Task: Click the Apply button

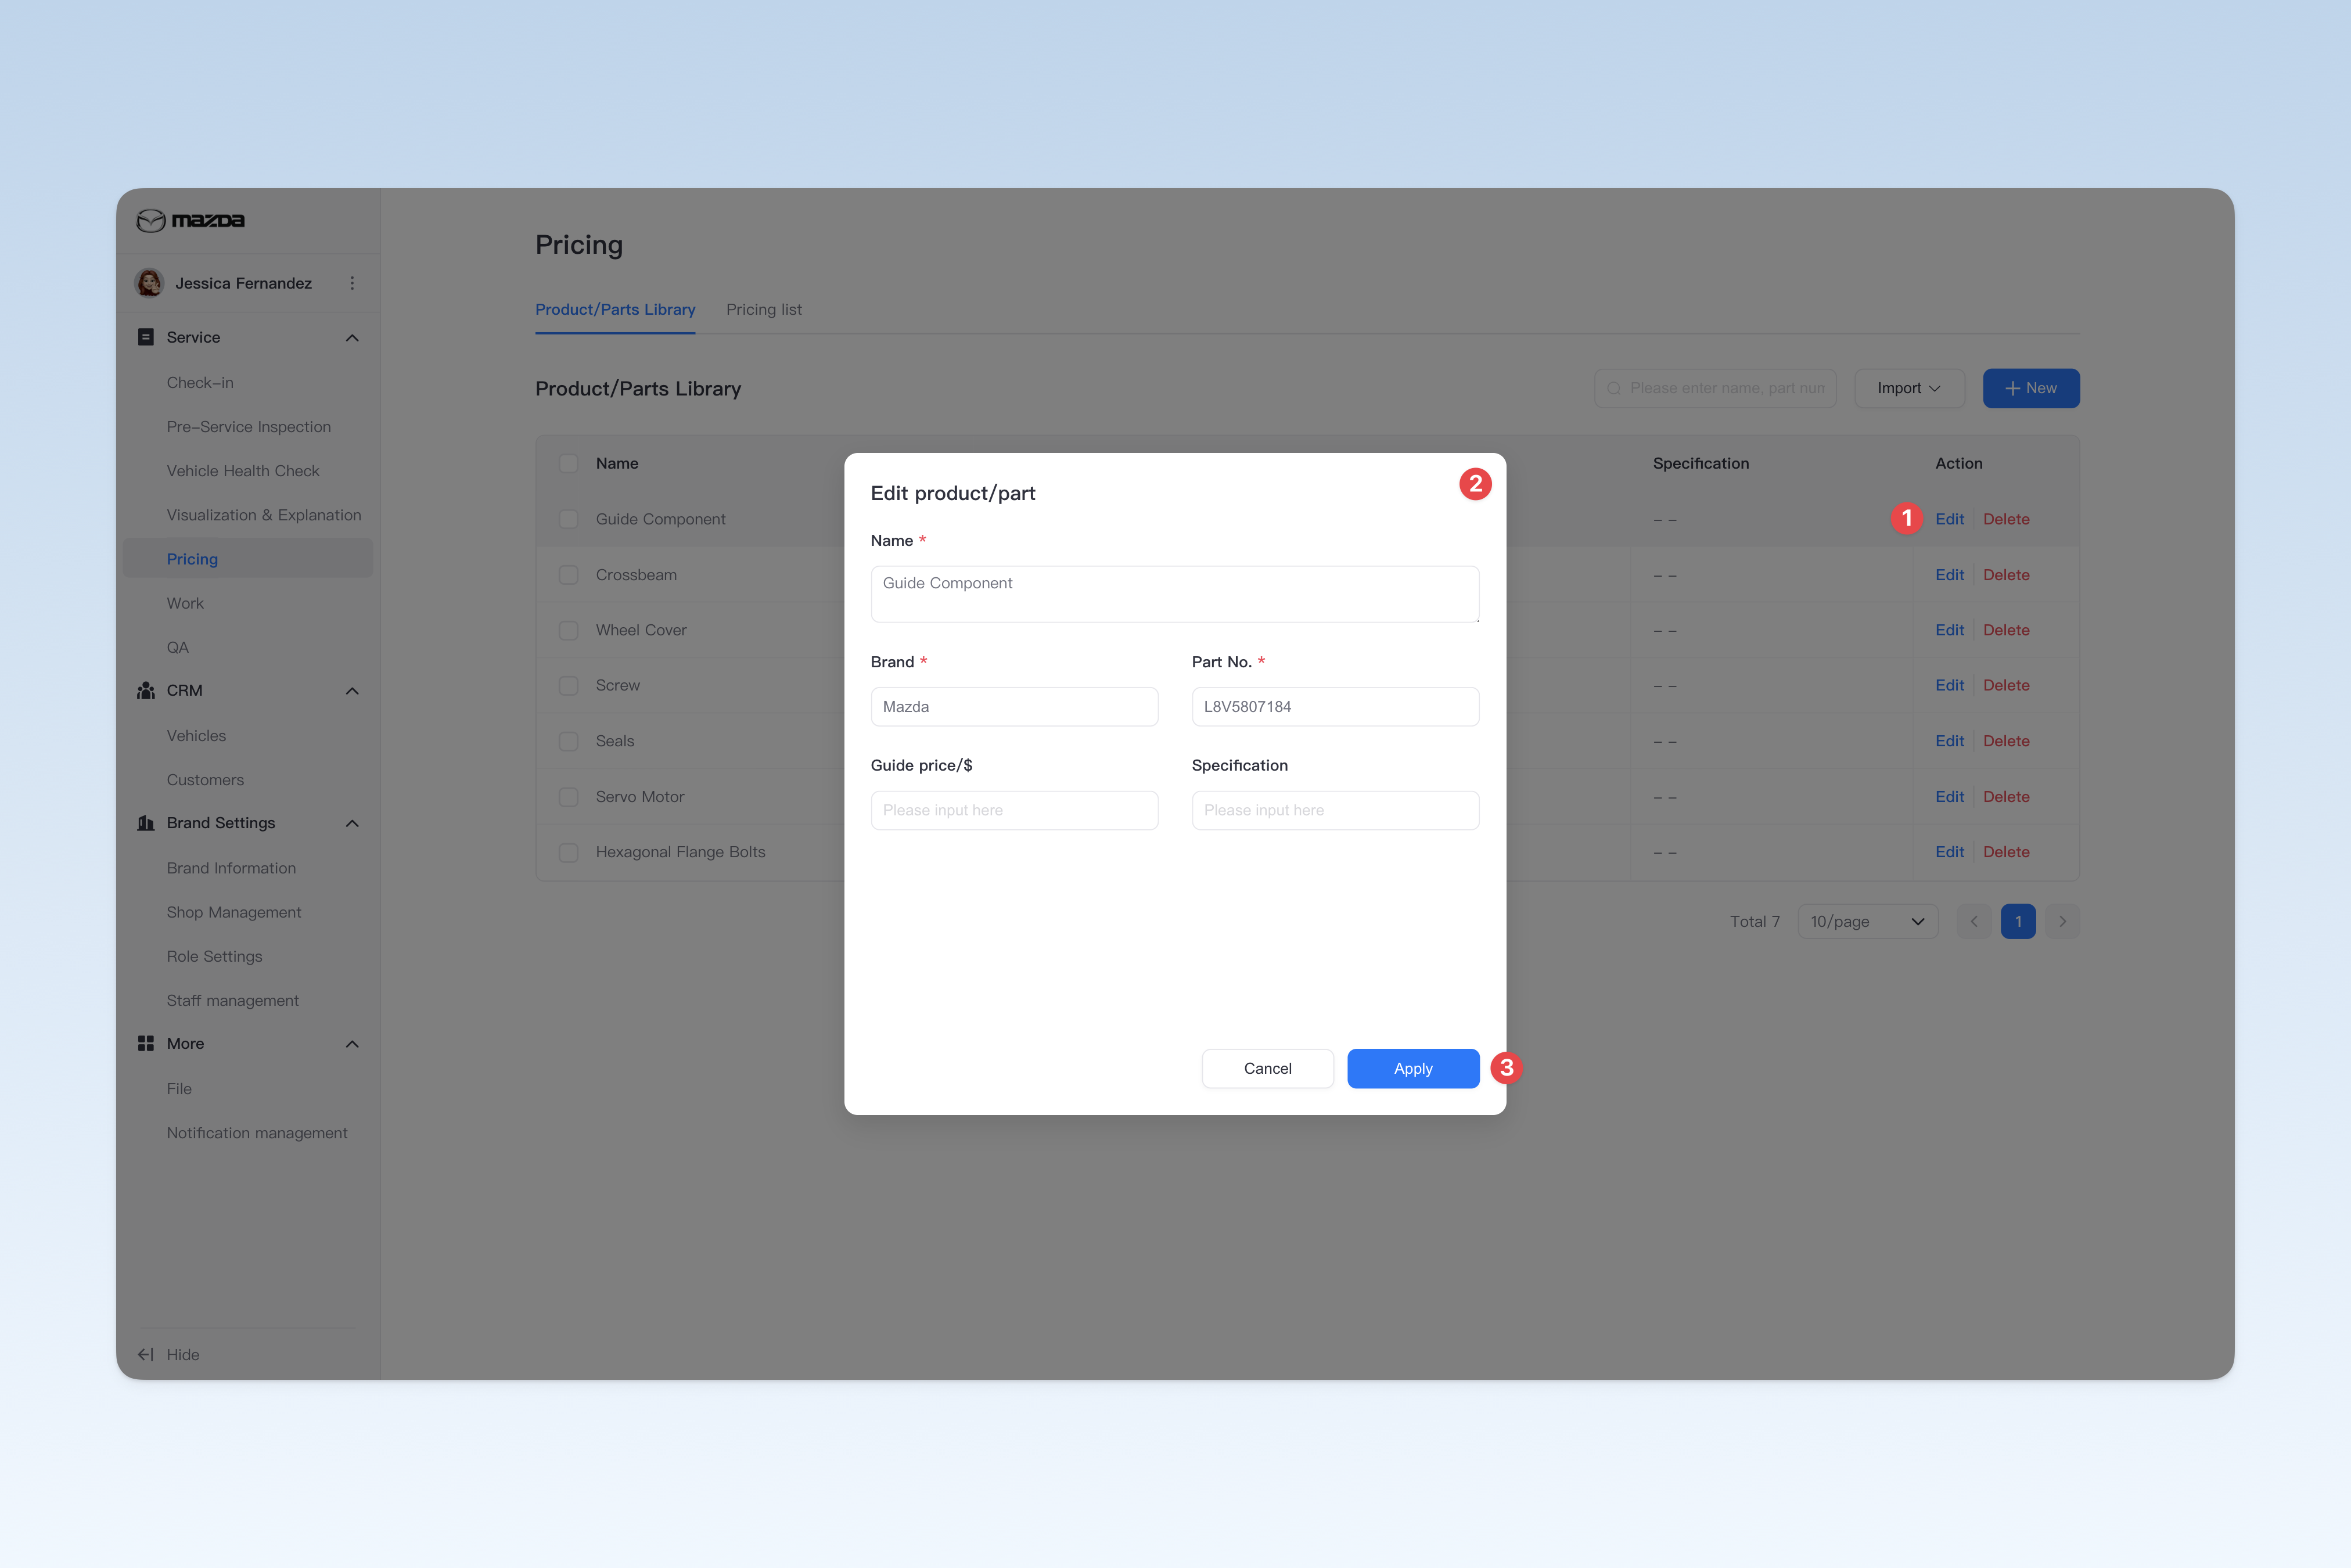Action: 1413,1068
